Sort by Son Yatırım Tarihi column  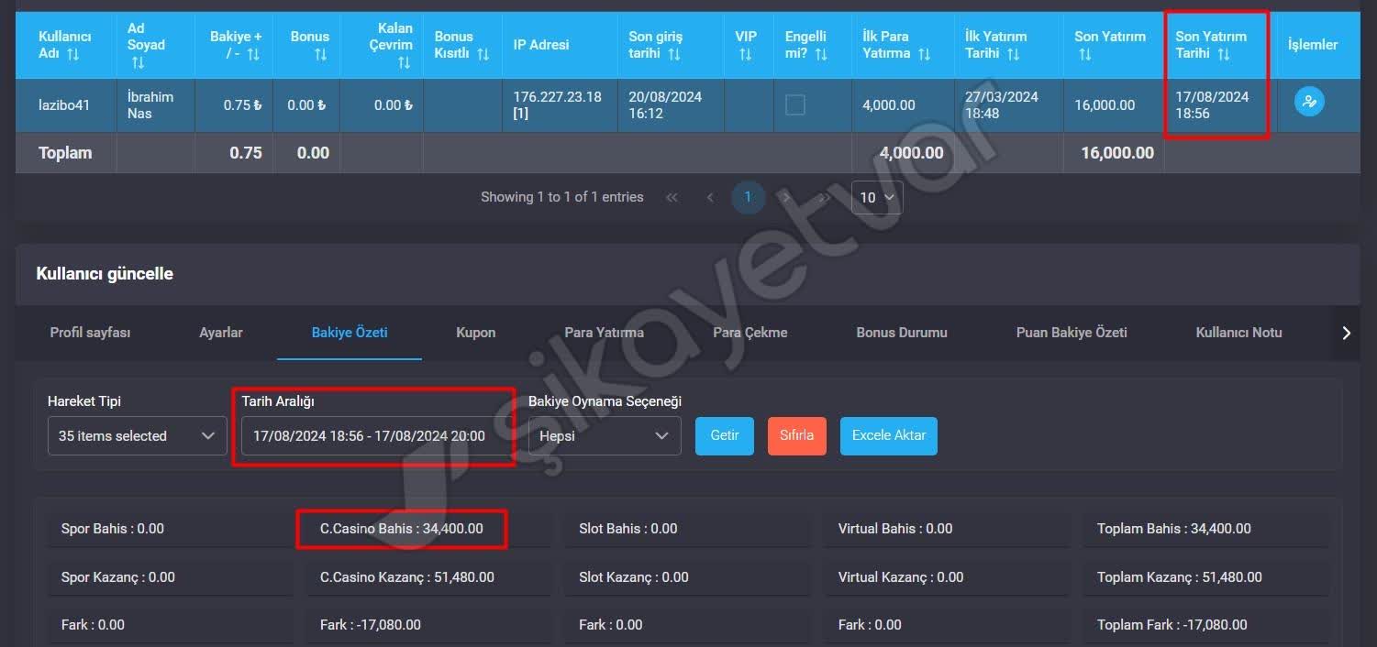[1224, 54]
